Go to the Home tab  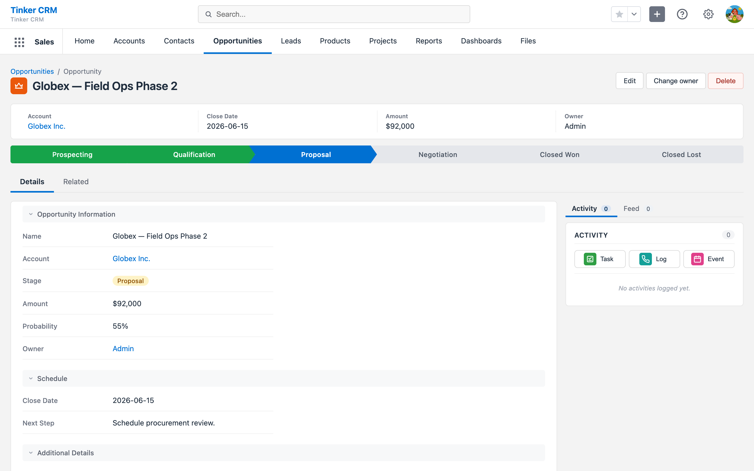tap(85, 41)
